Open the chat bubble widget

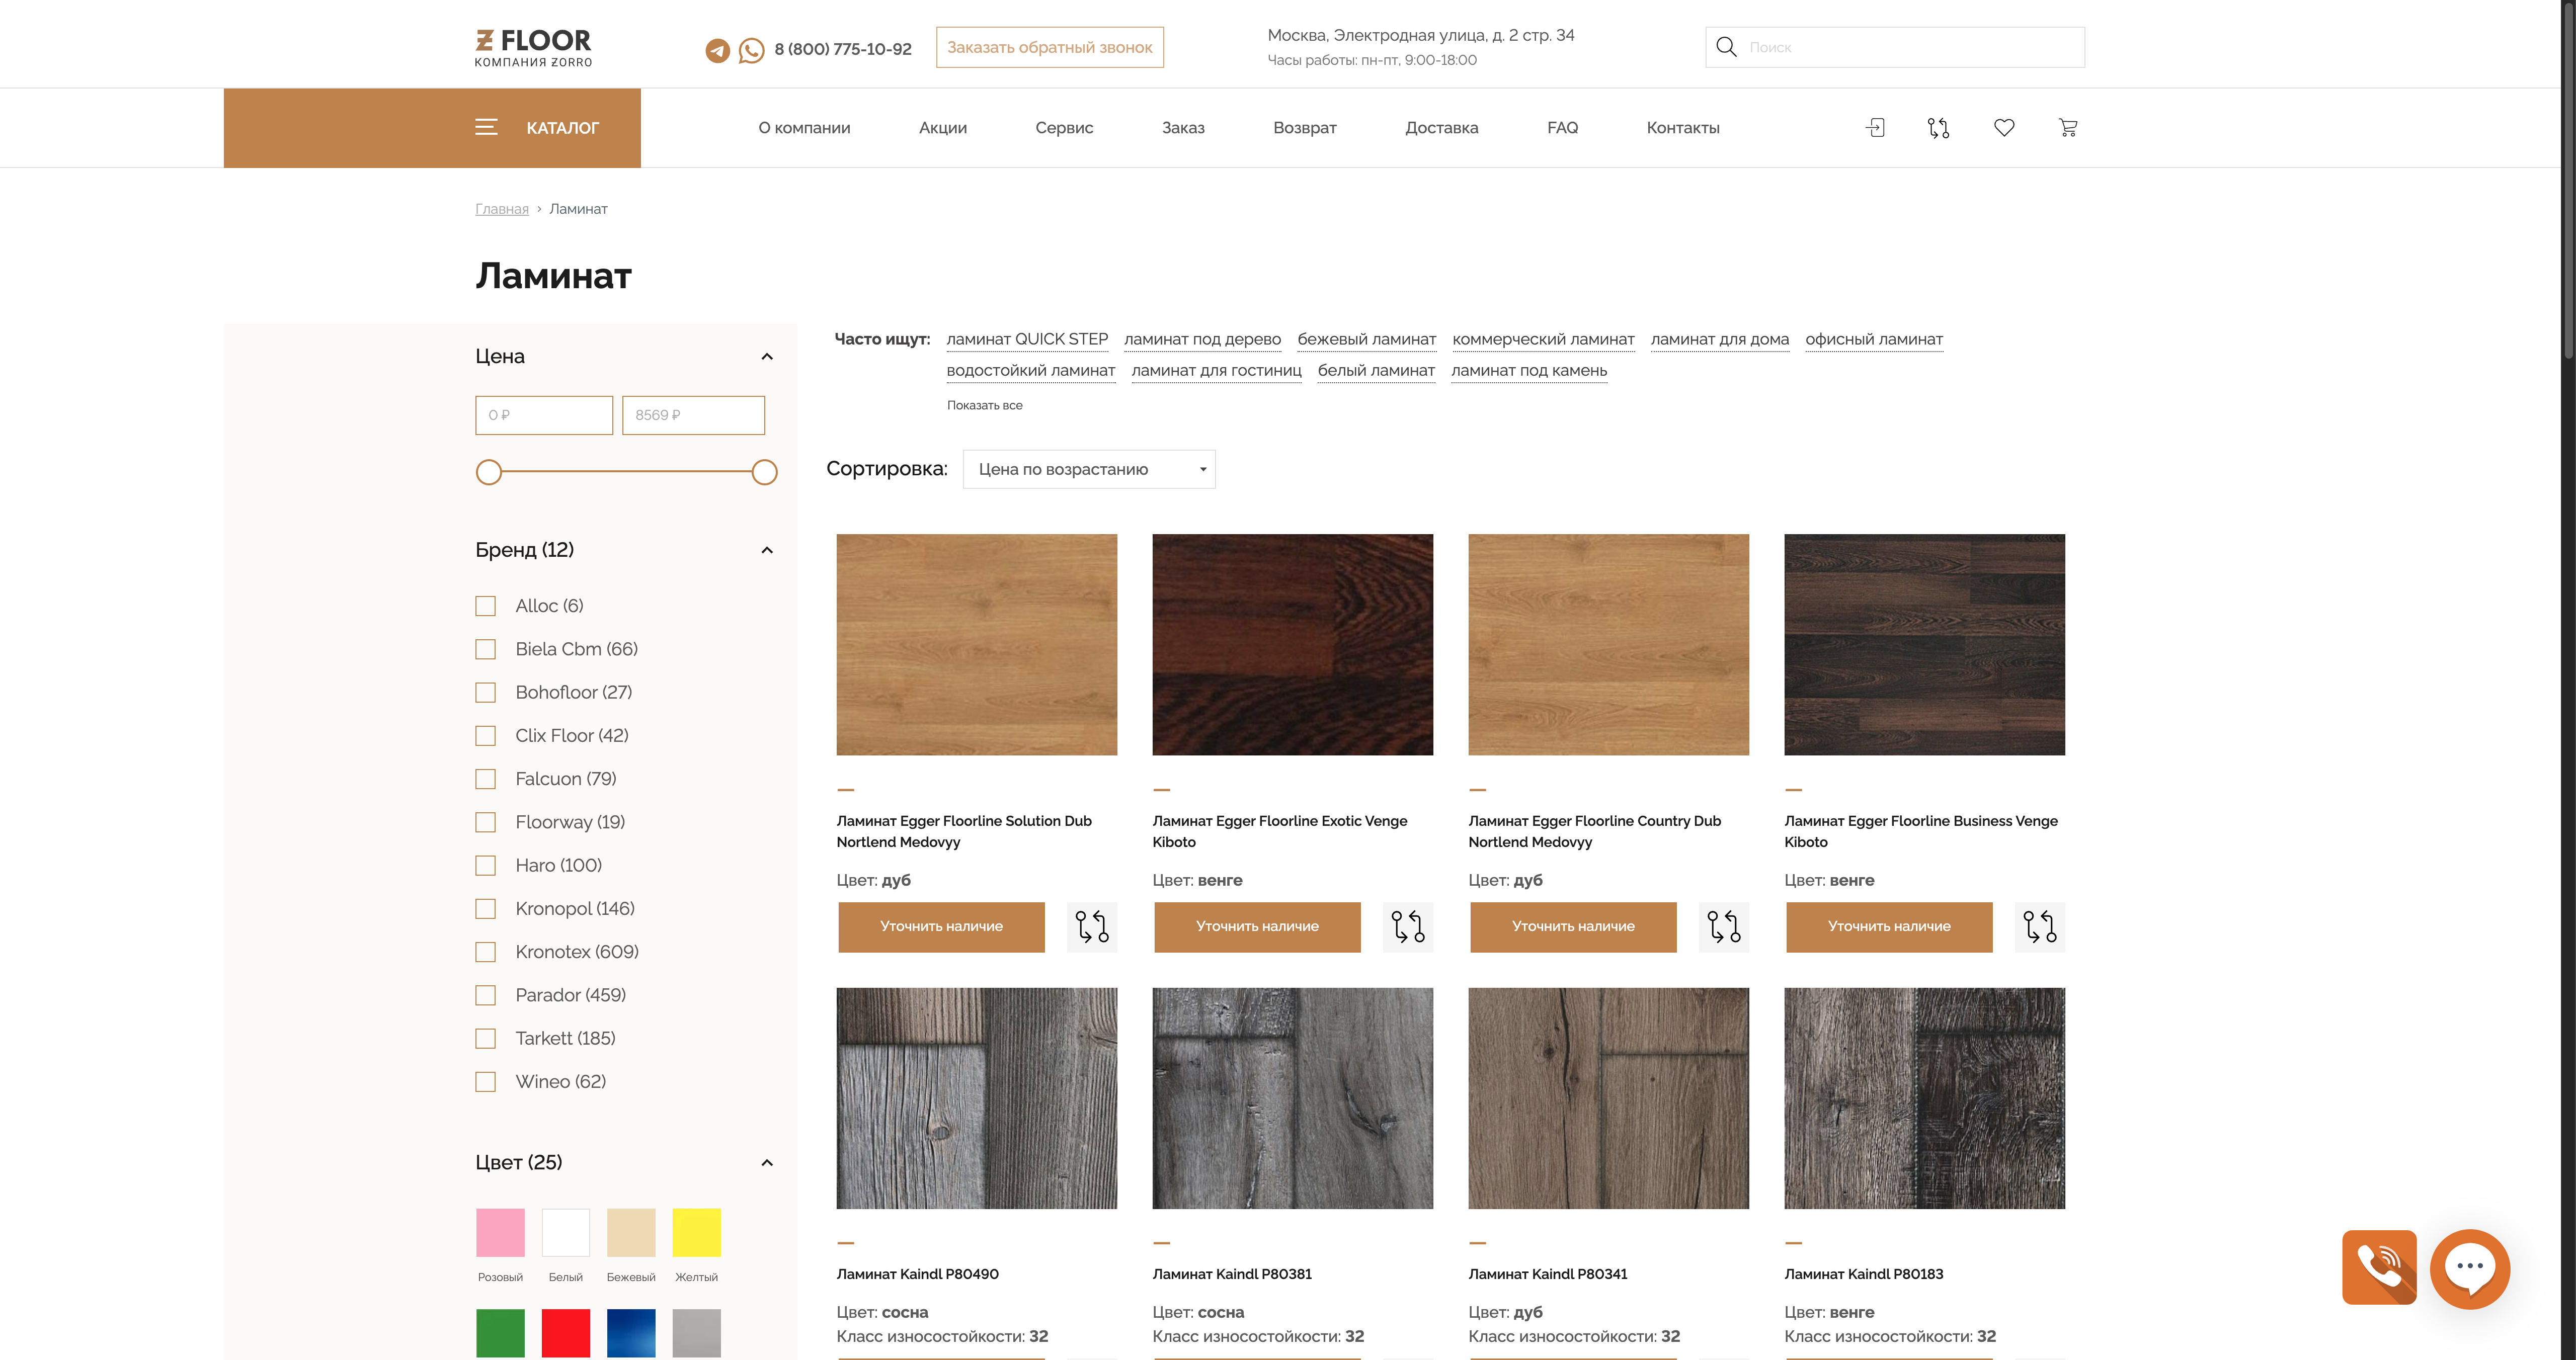coord(2470,1268)
